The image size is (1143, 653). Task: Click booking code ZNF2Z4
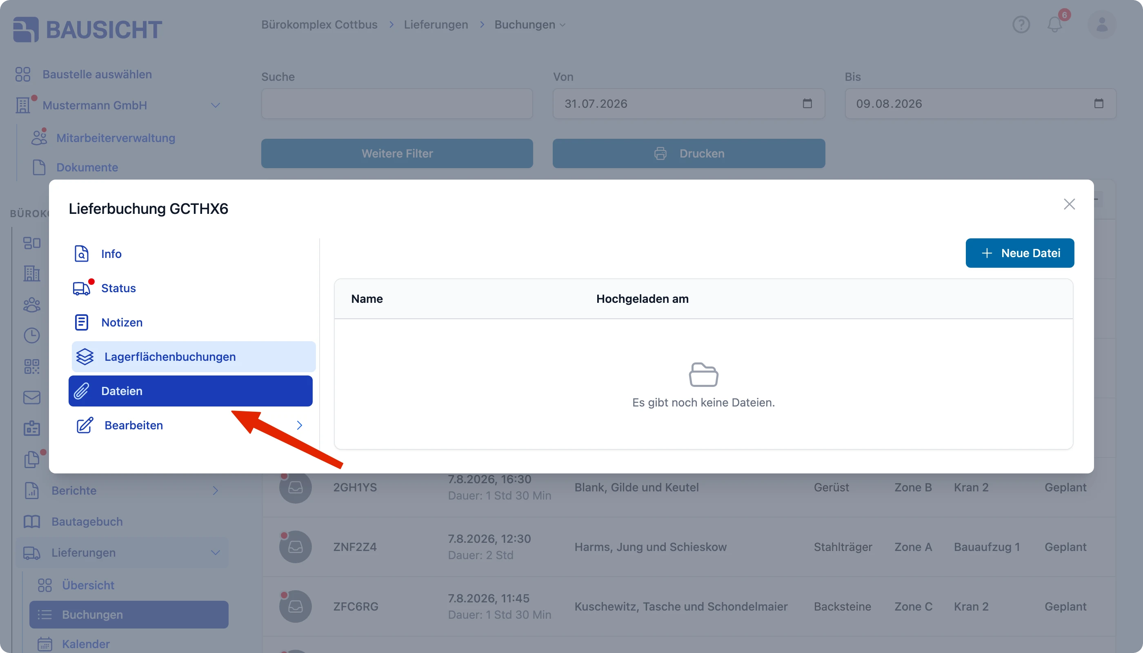[x=355, y=547]
